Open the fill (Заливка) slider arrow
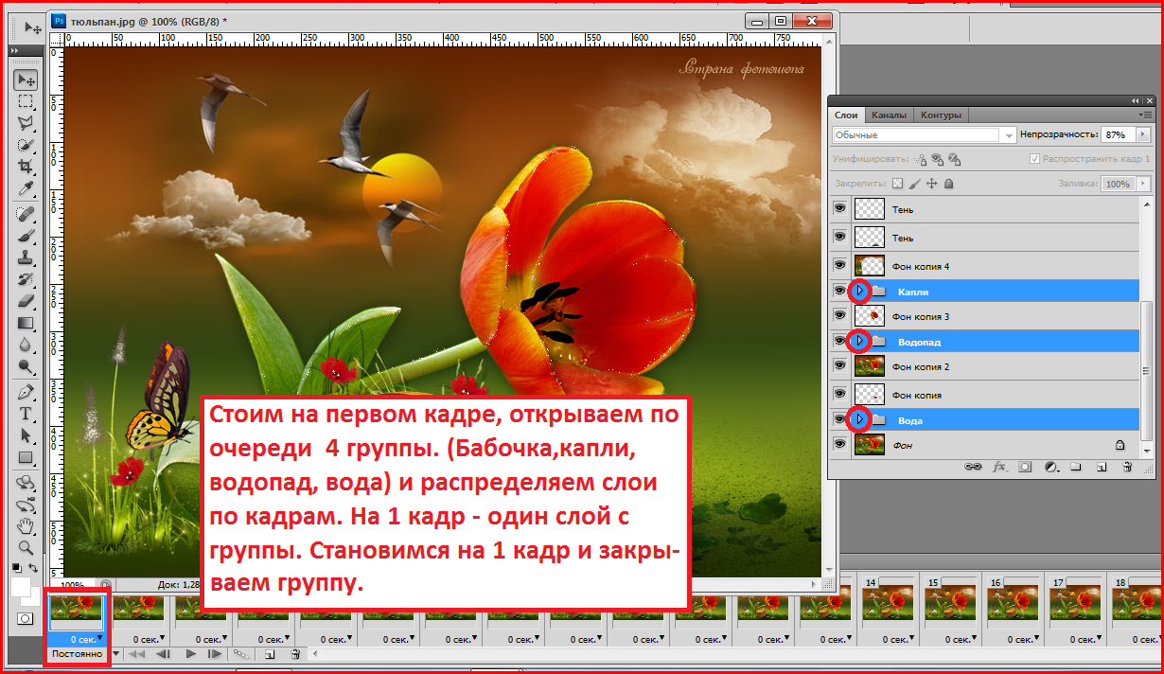 1141,184
